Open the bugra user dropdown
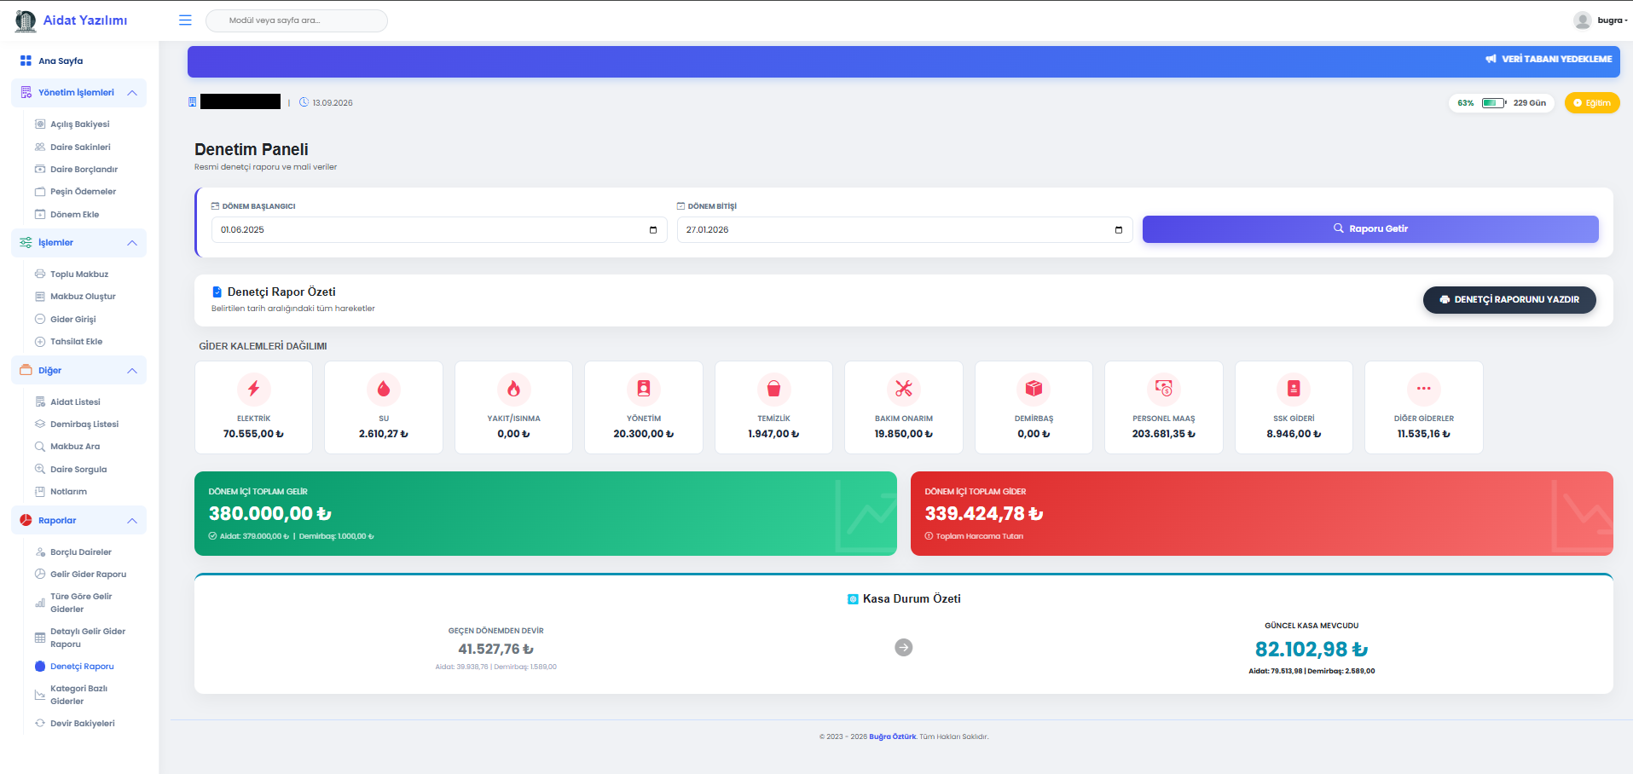 point(1601,20)
